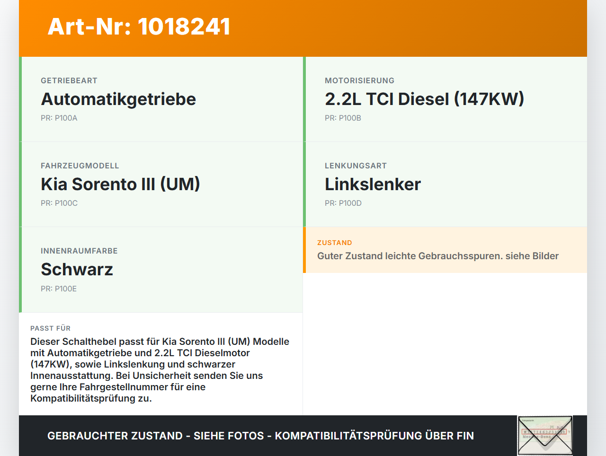Click the envelope with Fahrgestellnummer icon
Viewport: 606px width, 456px height.
pos(544,435)
